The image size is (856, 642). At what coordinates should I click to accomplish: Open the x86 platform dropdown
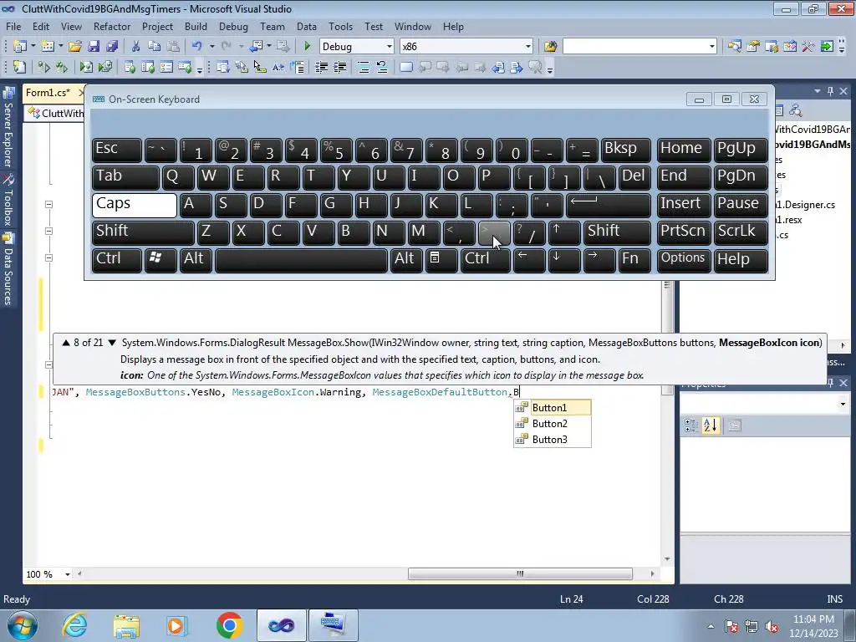(528, 47)
